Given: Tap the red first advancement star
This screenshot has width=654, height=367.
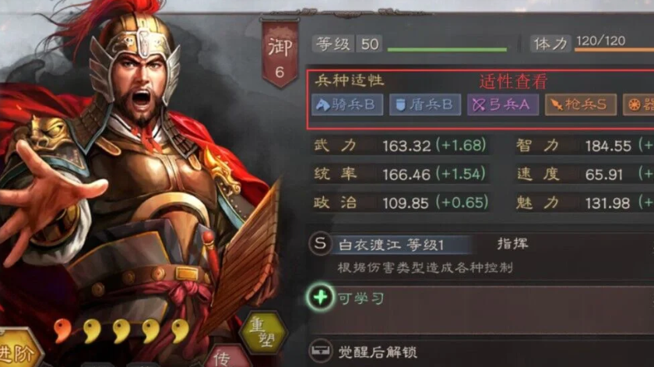Looking at the screenshot, I should 62,330.
